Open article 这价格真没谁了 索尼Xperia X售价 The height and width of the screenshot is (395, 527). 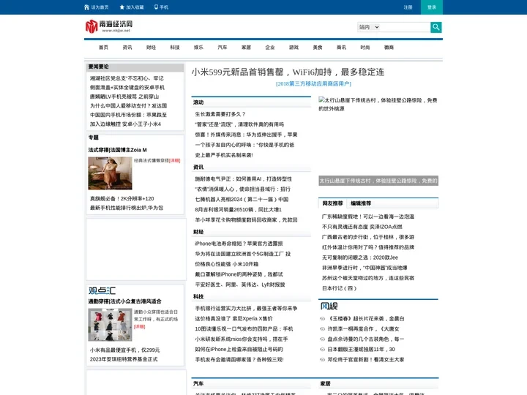(233, 318)
